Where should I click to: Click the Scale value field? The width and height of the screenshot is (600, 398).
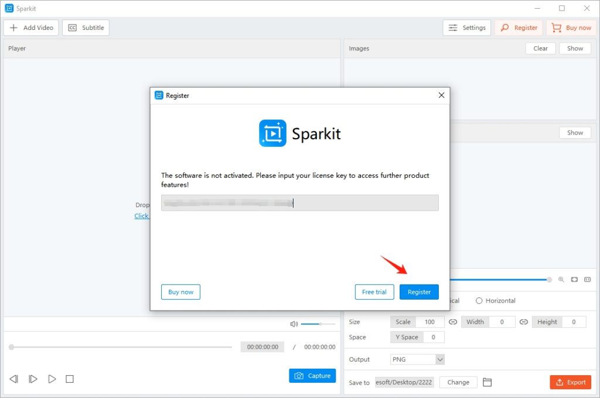click(x=429, y=322)
